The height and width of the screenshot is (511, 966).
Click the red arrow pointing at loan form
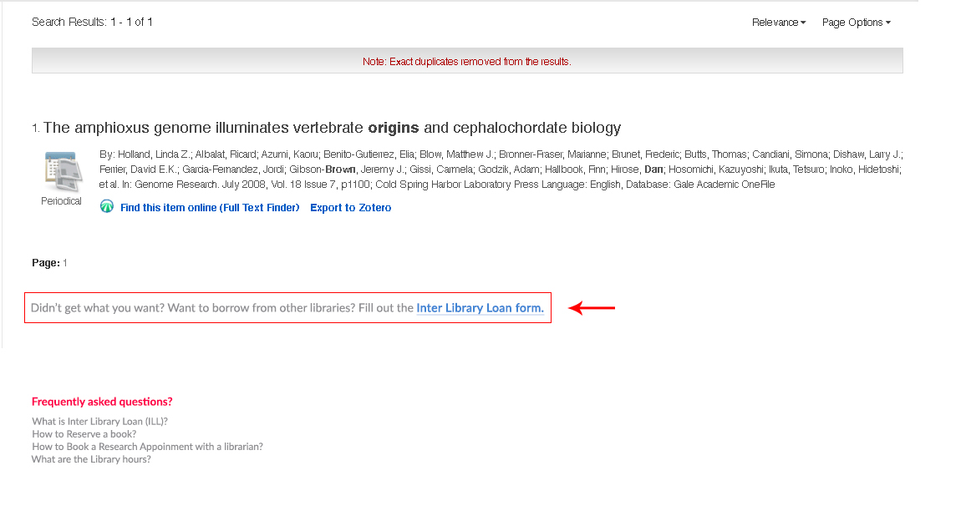click(592, 308)
